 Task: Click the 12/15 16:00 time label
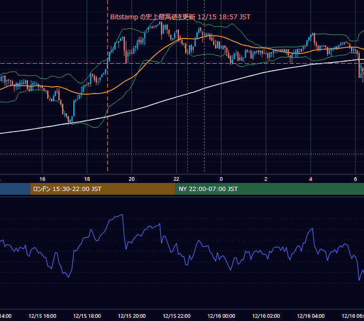[x=42, y=316]
